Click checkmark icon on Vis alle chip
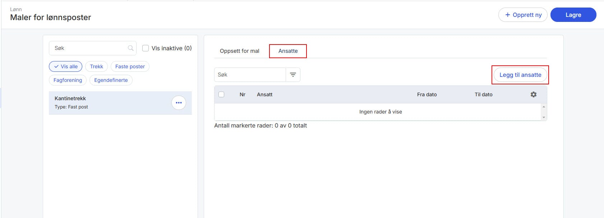Viewport: 604px width, 218px height. coord(56,66)
